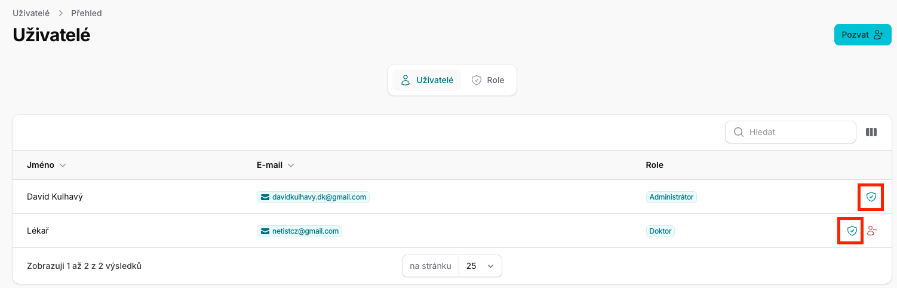The height and width of the screenshot is (288, 897).
Task: Open the role shield icon for Lékař
Action: click(852, 231)
